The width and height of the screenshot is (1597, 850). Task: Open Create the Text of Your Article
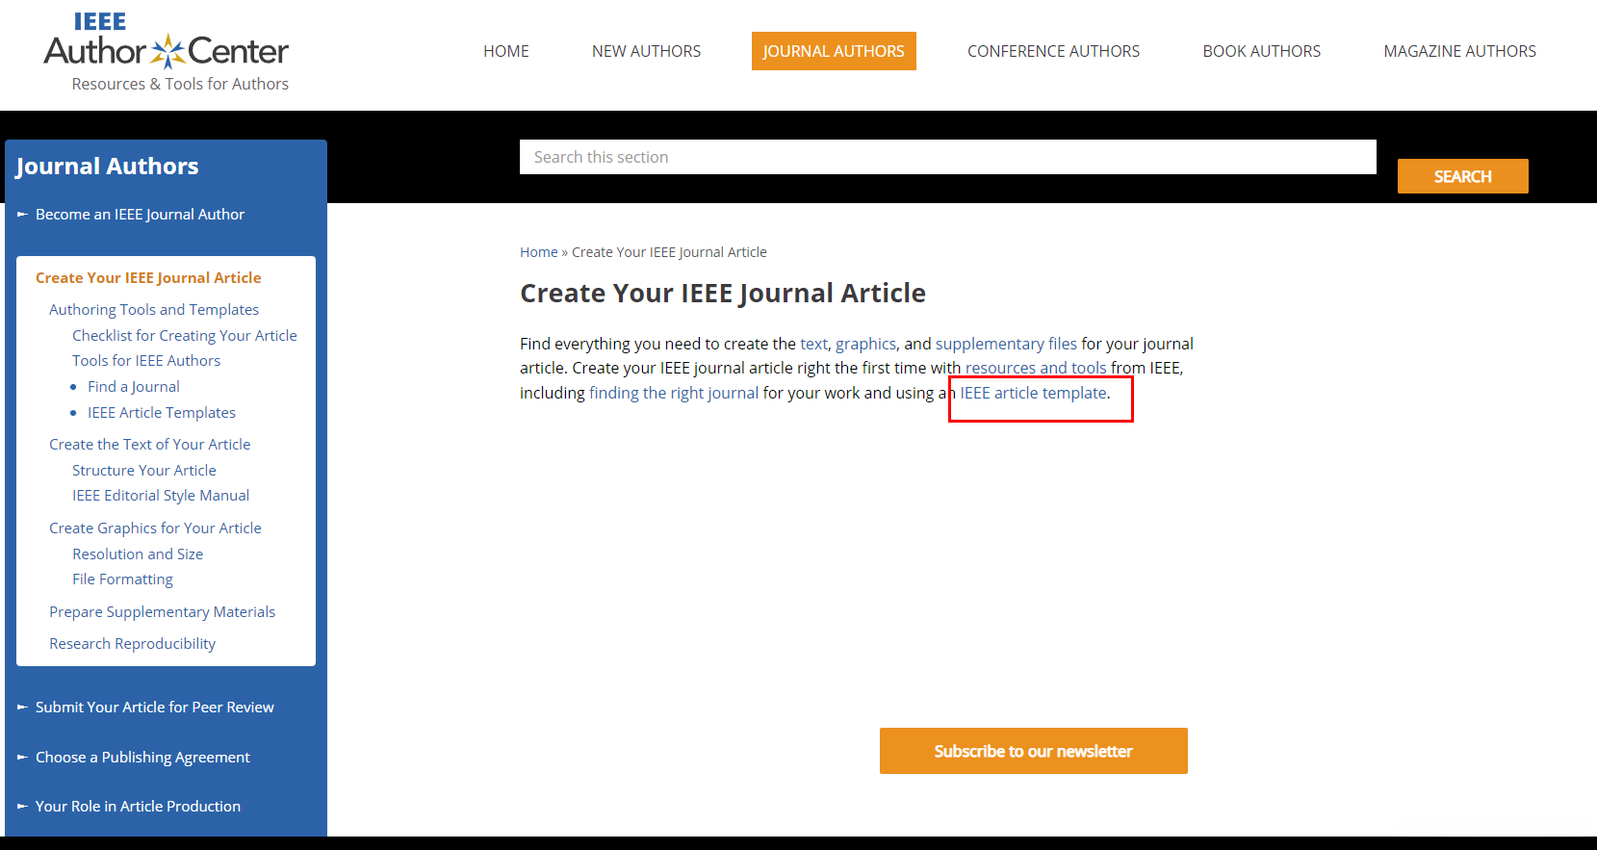coord(150,444)
